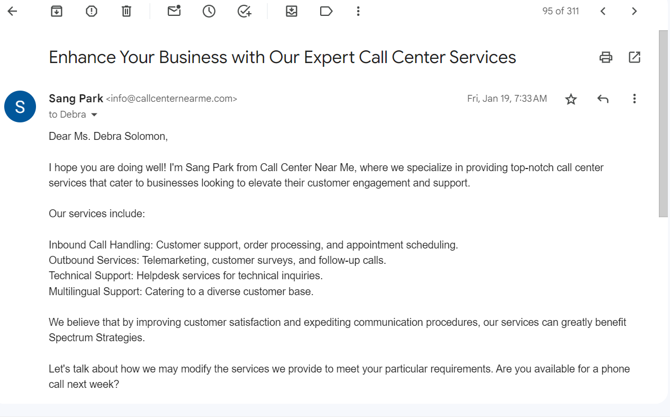Go to the newer email
This screenshot has height=417, width=670.
[603, 11]
